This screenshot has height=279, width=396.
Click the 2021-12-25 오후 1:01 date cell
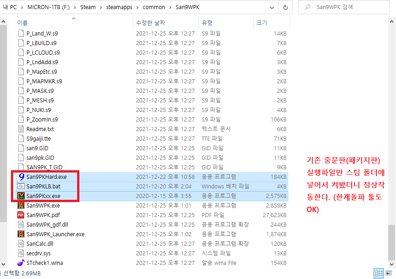[164, 205]
